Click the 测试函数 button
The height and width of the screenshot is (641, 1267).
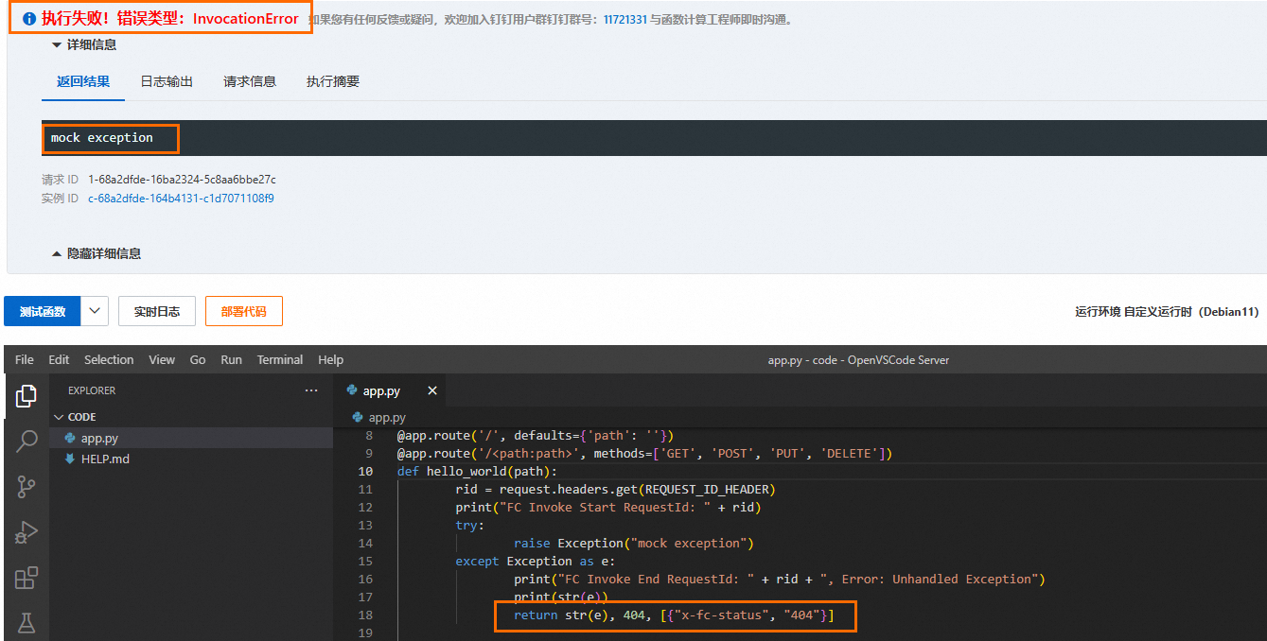(x=43, y=311)
